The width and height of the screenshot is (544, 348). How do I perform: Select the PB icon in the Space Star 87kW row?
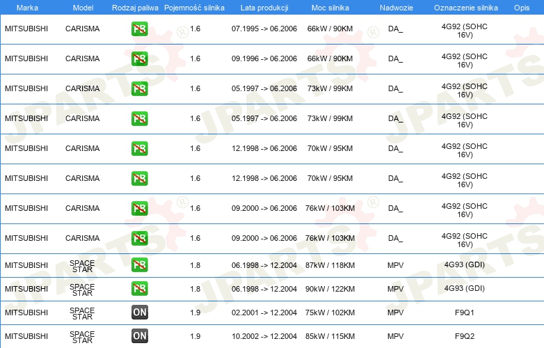click(139, 265)
